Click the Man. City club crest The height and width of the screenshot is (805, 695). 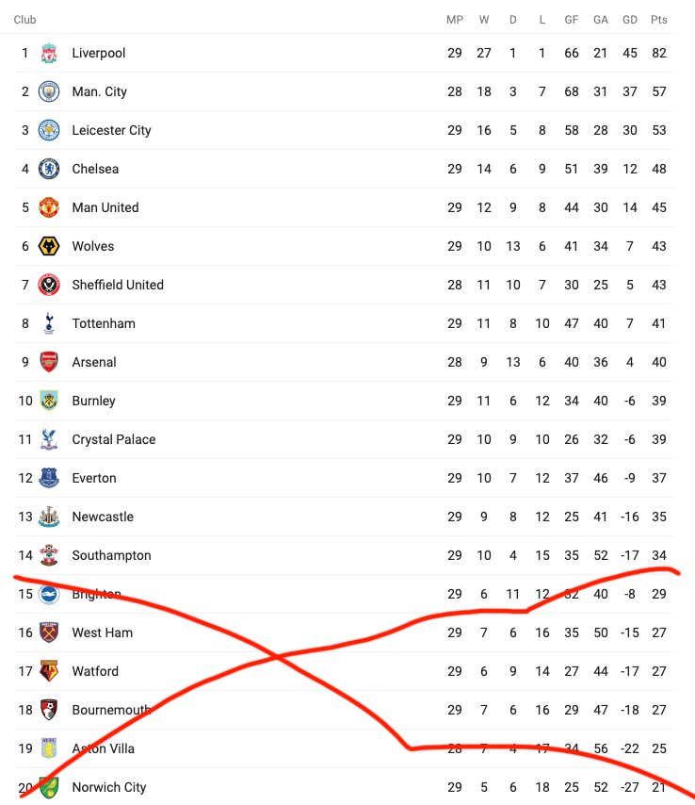49,91
